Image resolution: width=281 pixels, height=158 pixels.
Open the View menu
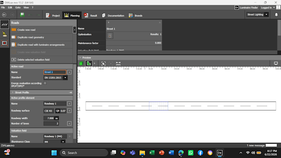tap(26, 7)
